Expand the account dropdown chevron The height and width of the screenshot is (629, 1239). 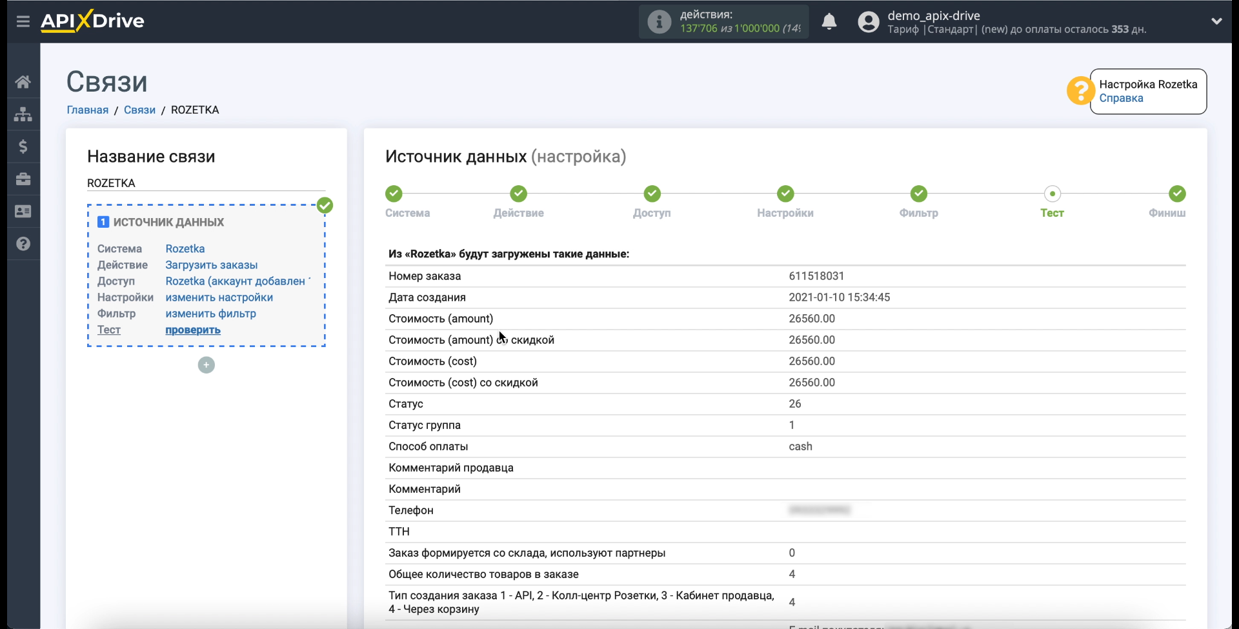(x=1216, y=21)
